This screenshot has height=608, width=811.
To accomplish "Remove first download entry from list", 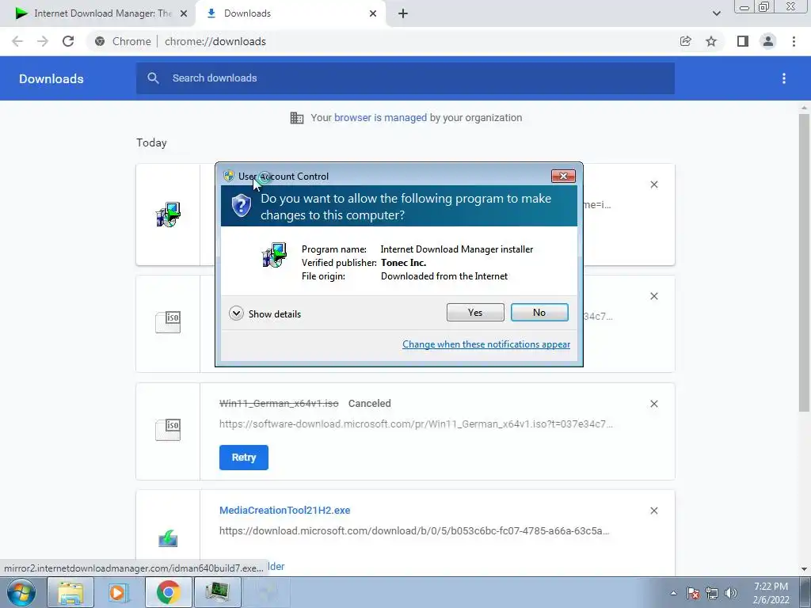I will pos(653,184).
